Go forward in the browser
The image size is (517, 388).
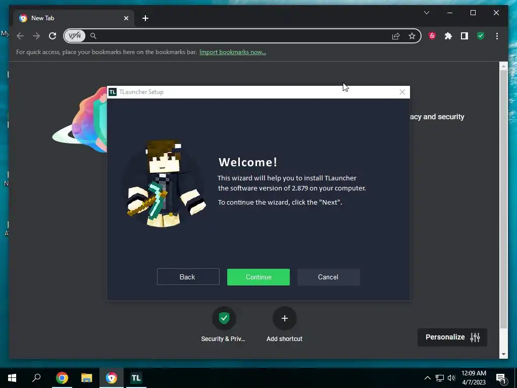[x=36, y=36]
